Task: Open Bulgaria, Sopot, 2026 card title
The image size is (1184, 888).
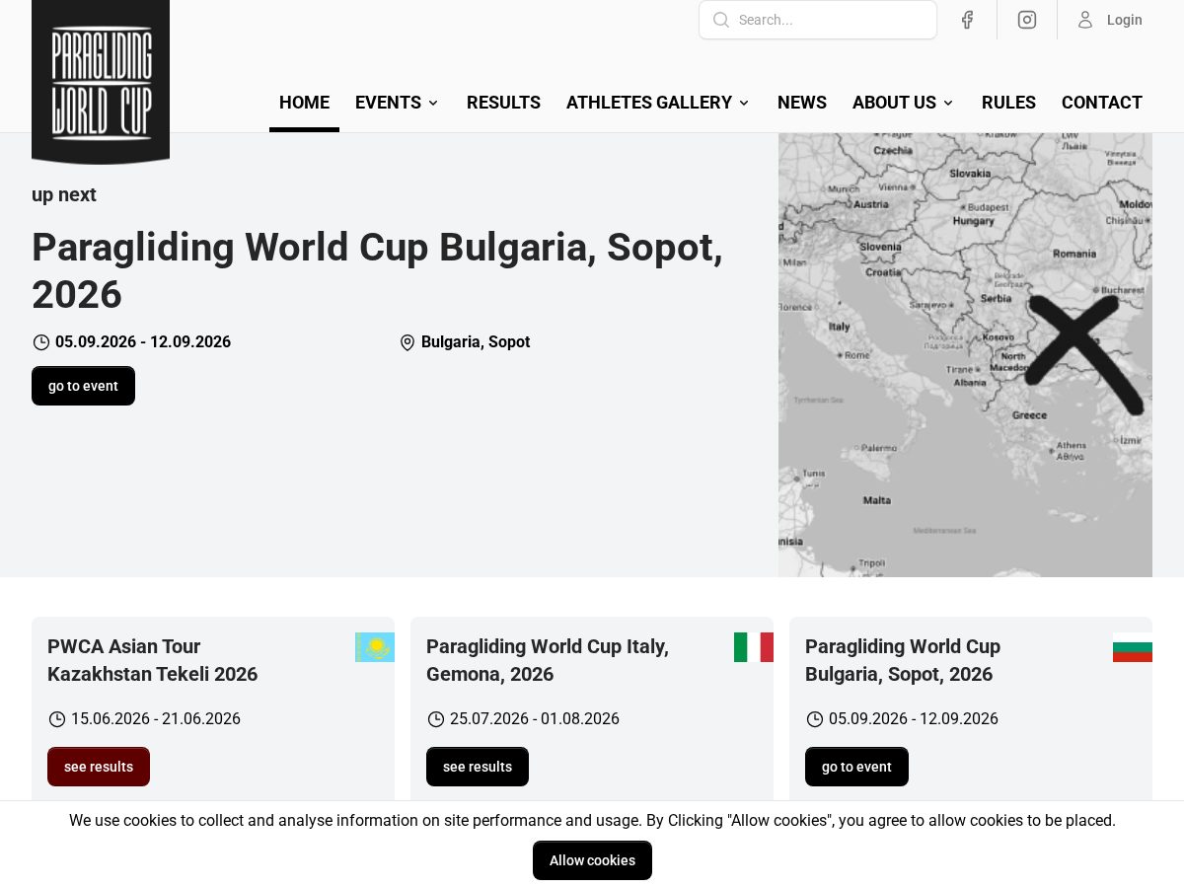Action: tap(903, 660)
